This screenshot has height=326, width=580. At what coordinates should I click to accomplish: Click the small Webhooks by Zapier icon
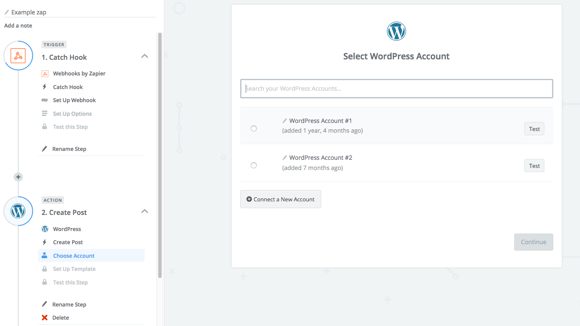pos(45,73)
